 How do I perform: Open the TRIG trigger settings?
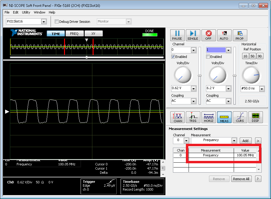pos(193,117)
